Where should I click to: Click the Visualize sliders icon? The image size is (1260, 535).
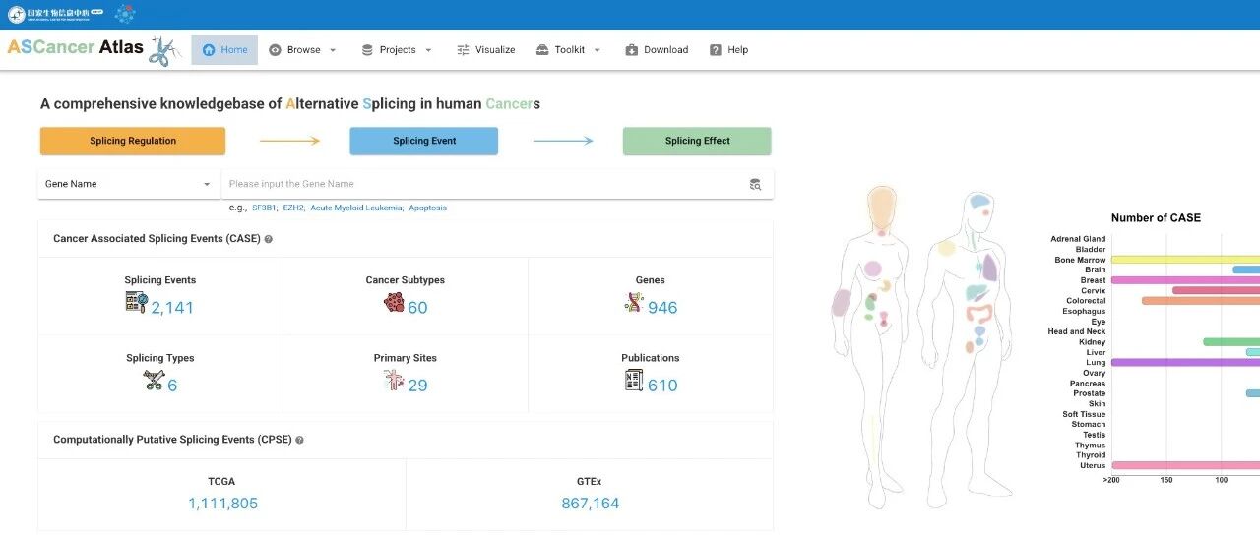(463, 50)
